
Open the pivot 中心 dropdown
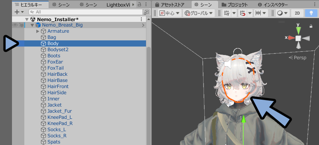click(x=170, y=13)
